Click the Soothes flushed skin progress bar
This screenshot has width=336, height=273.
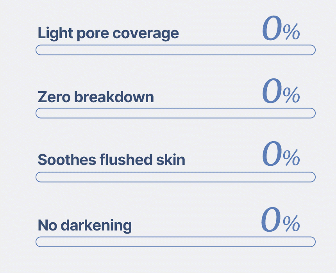pyautogui.click(x=175, y=177)
